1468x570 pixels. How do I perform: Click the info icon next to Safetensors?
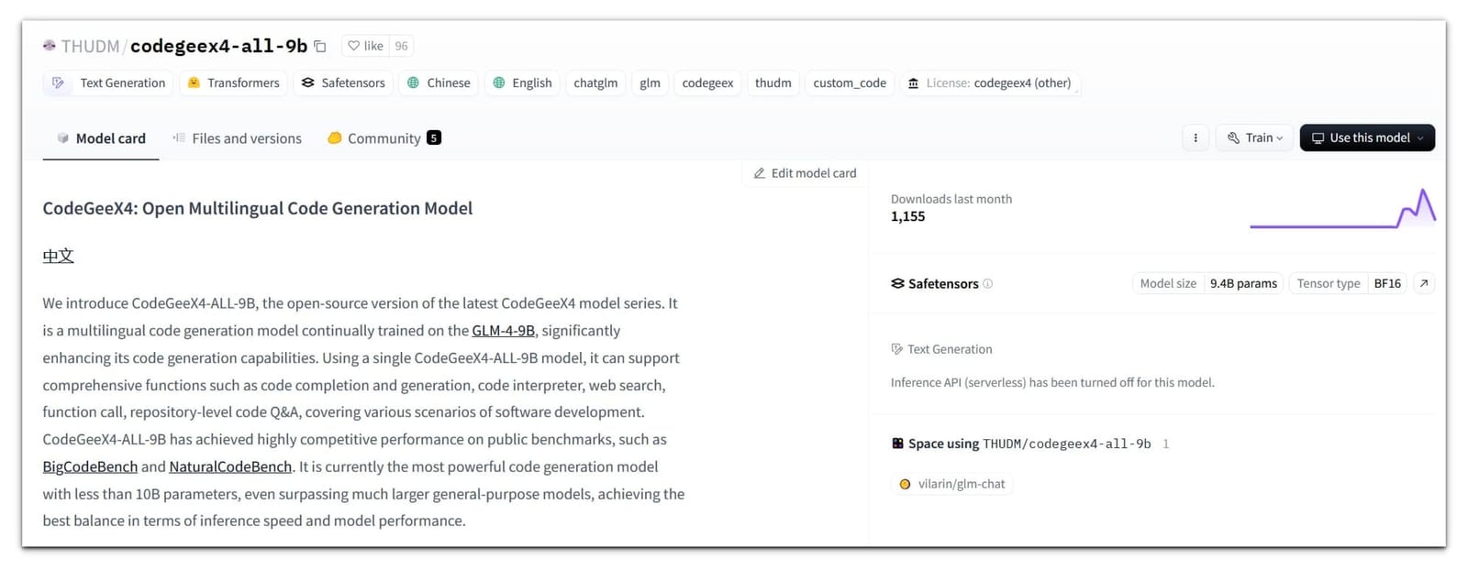(x=987, y=284)
